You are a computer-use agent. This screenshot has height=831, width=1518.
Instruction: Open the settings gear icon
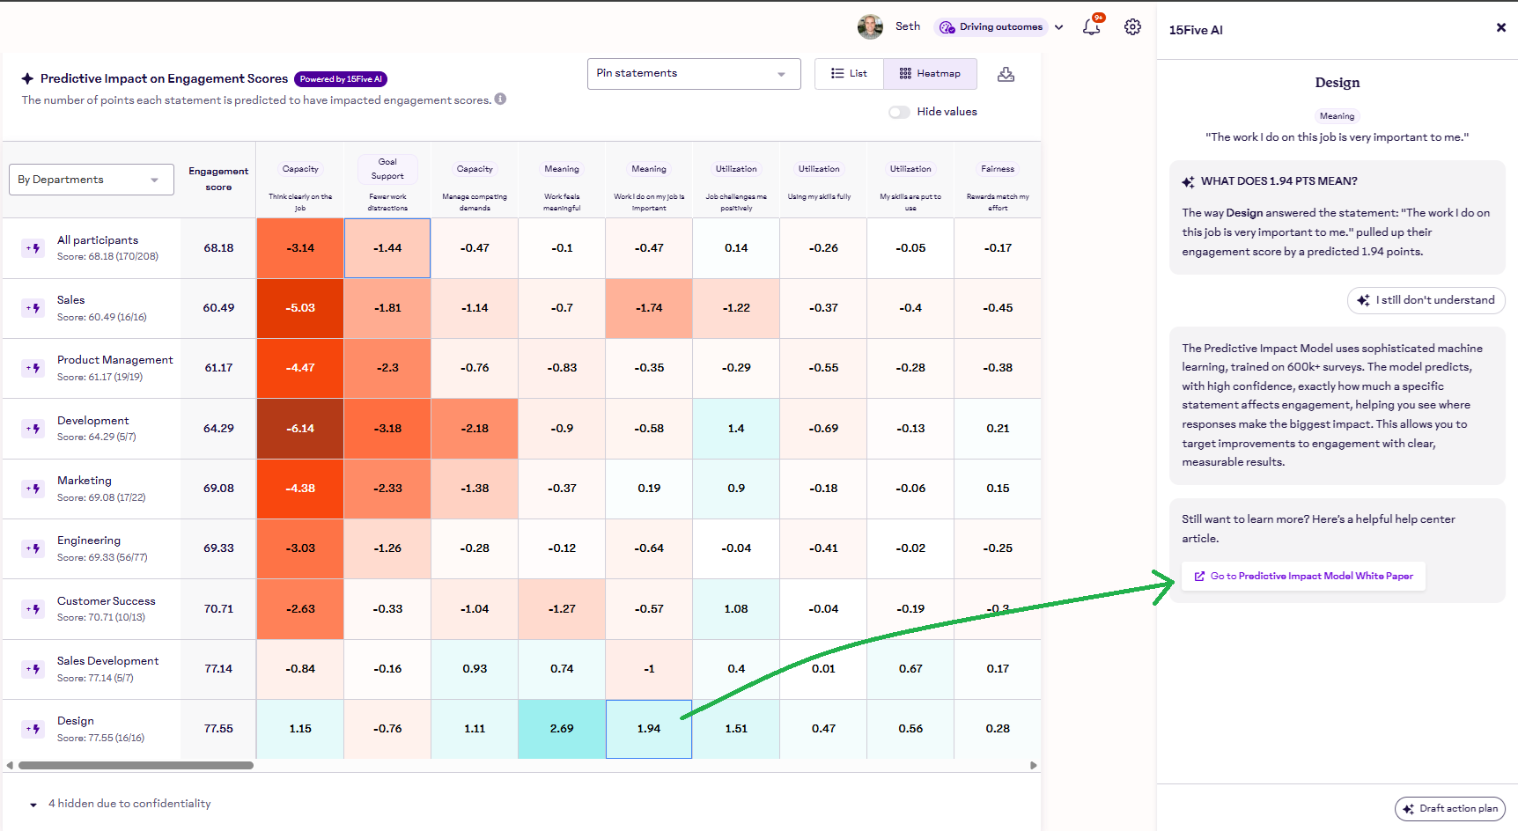click(x=1132, y=27)
